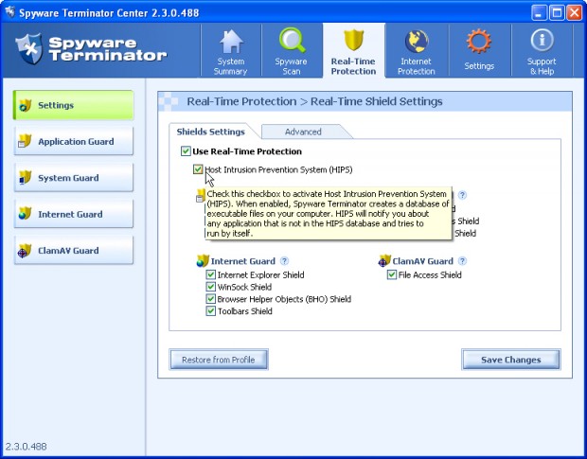The height and width of the screenshot is (459, 587).
Task: Click the Restore from Profile button
Action: click(x=219, y=360)
